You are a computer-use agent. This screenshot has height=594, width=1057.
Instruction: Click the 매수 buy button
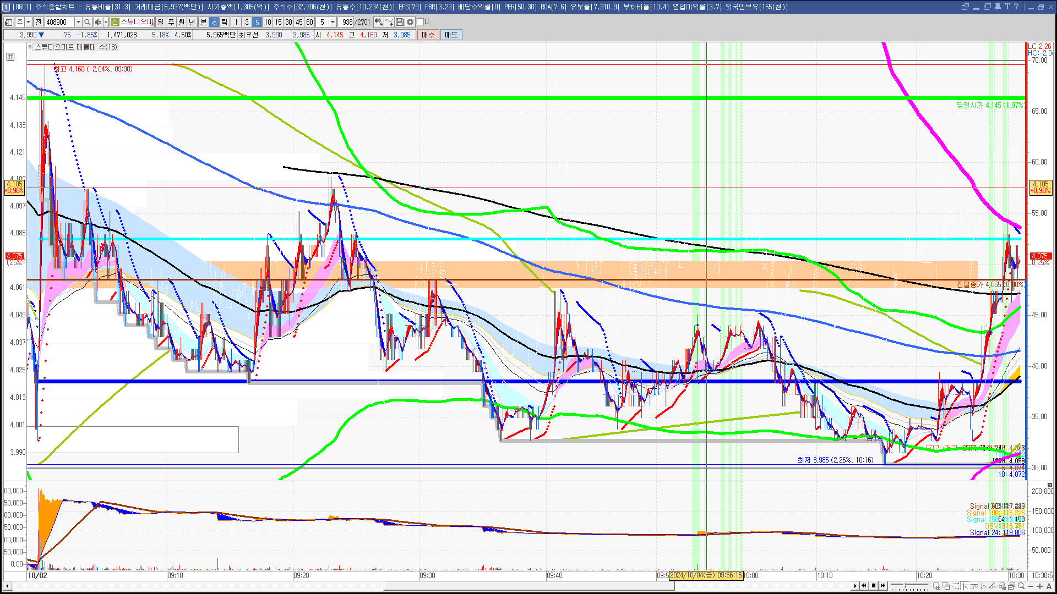[x=428, y=35]
